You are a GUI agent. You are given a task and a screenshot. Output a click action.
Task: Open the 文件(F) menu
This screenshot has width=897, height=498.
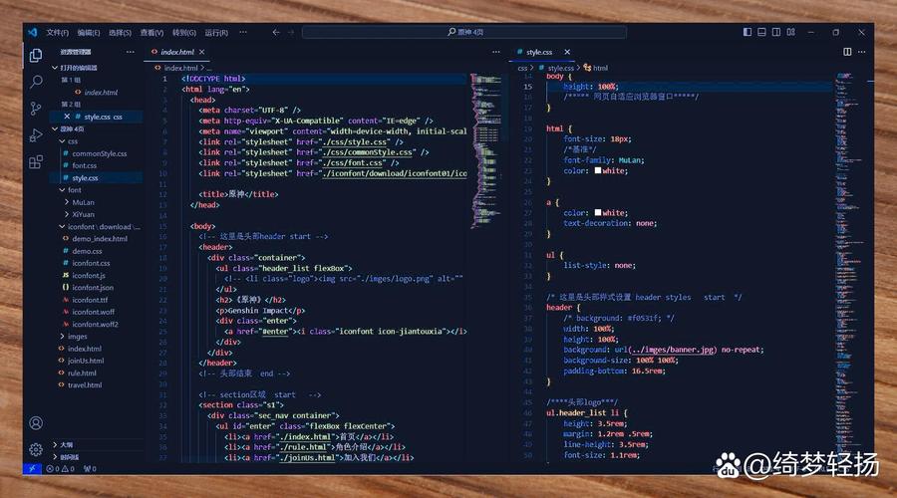tap(57, 32)
